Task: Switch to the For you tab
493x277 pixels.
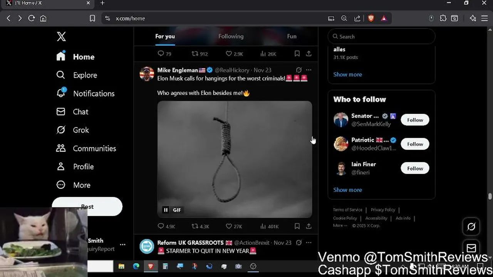Action: click(165, 36)
